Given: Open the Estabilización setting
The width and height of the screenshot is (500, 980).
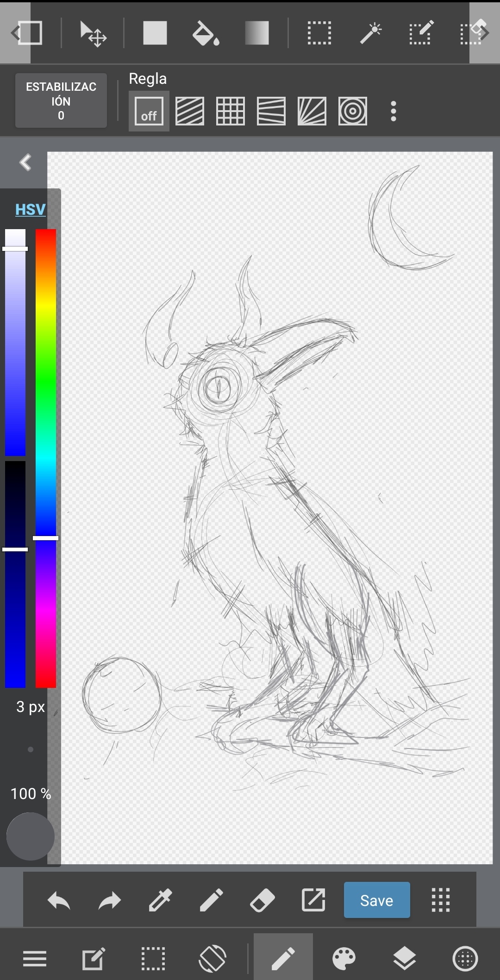Looking at the screenshot, I should 61,100.
